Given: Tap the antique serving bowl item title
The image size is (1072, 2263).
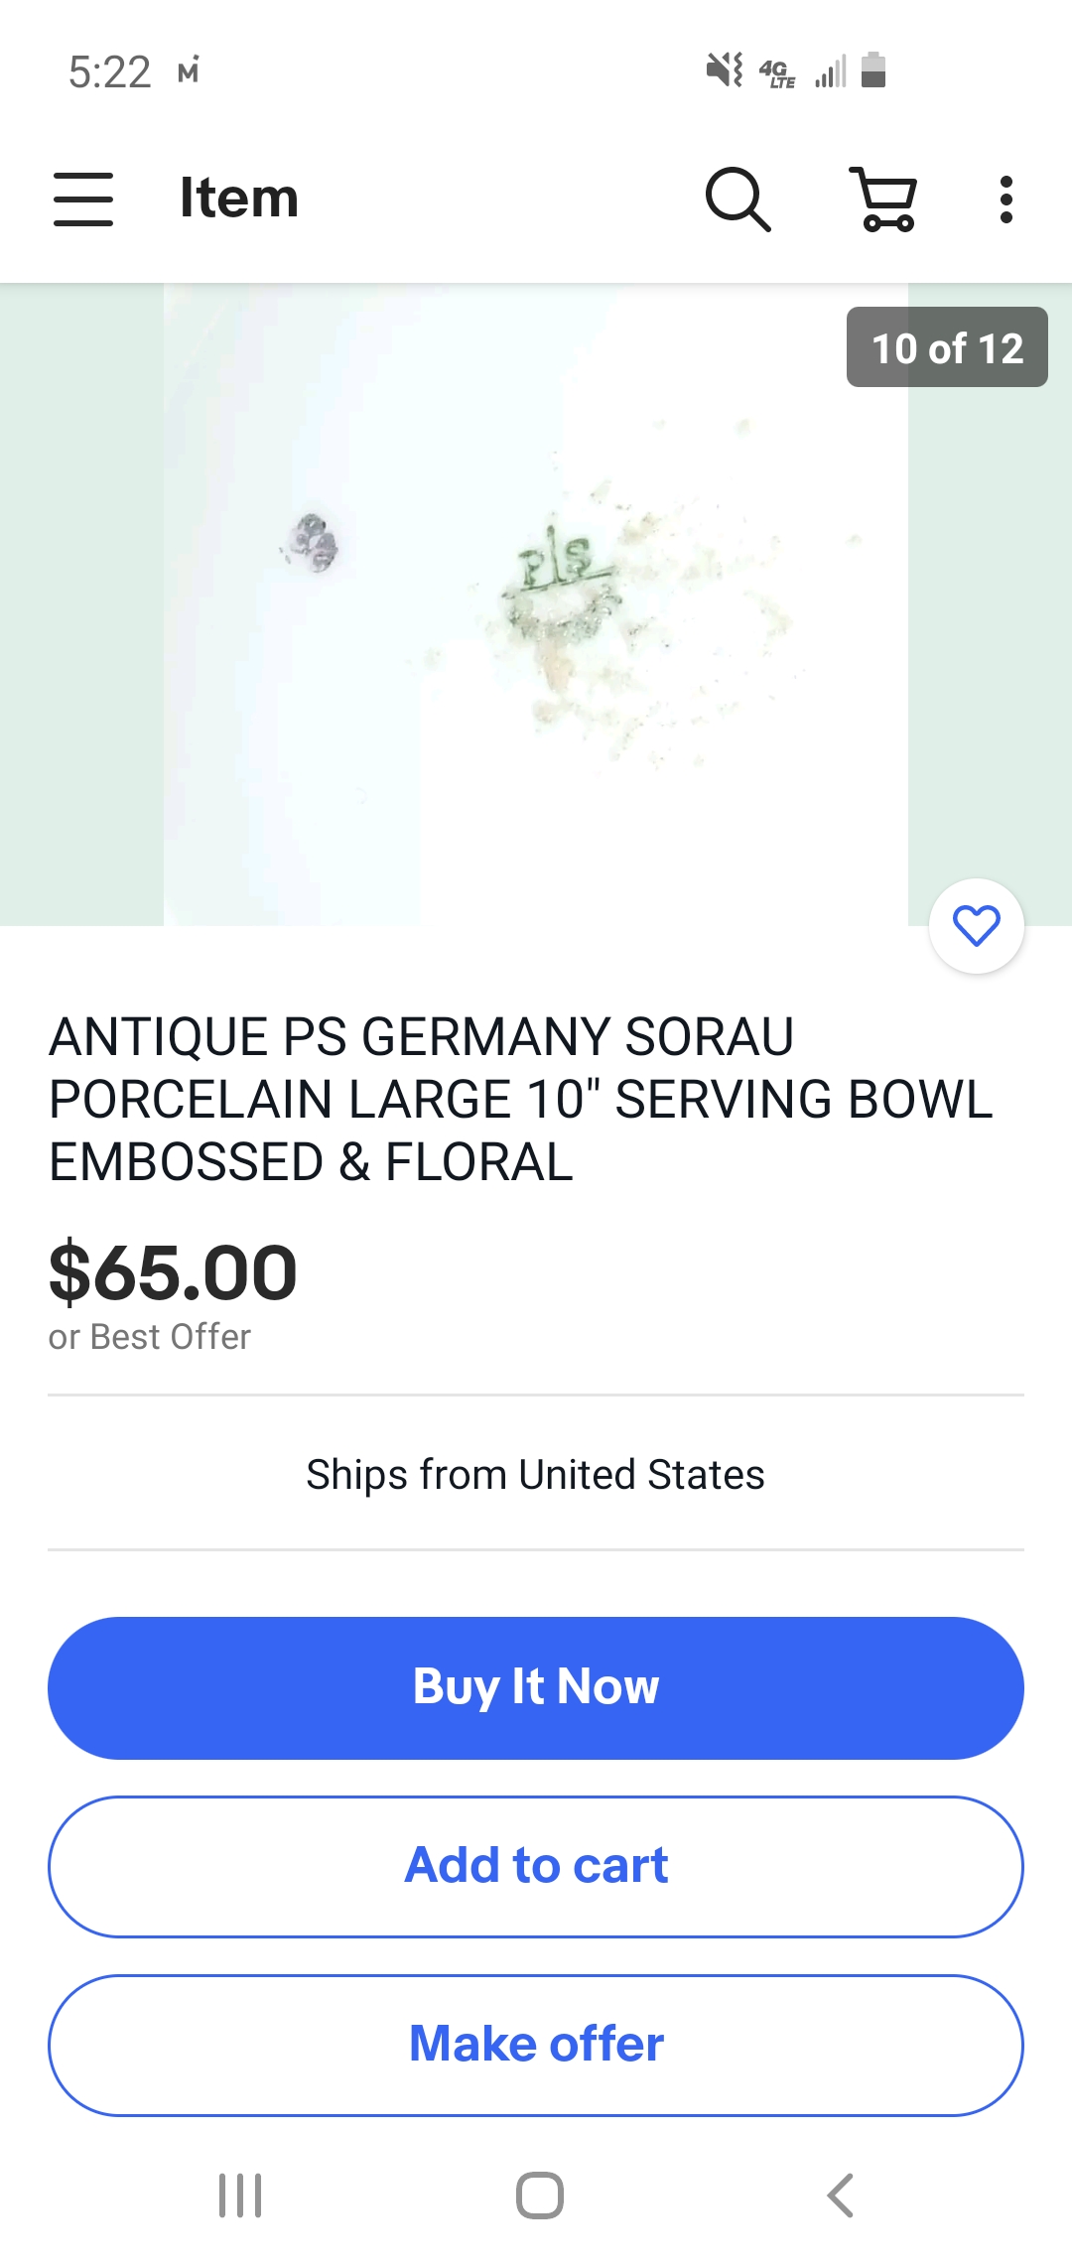Looking at the screenshot, I should pos(520,1099).
